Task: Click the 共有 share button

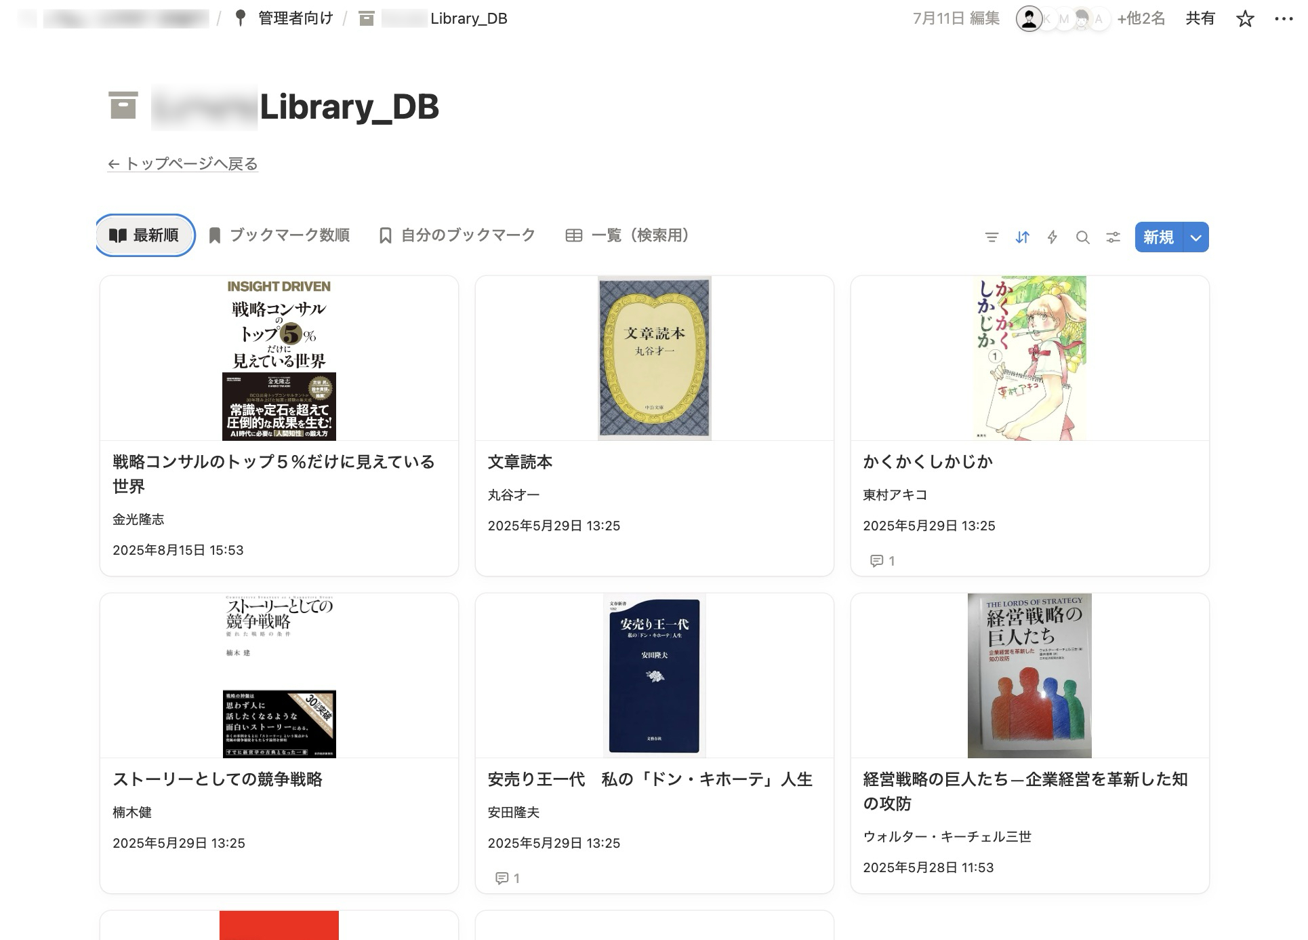Action: coord(1200,18)
